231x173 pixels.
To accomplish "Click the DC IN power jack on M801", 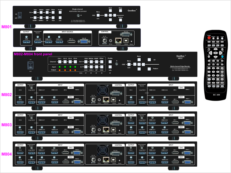I will coord(105,41).
